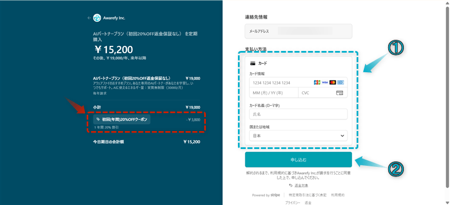450x205 pixels.
Task: Click the Diners card brand icon
Action: coord(340,82)
